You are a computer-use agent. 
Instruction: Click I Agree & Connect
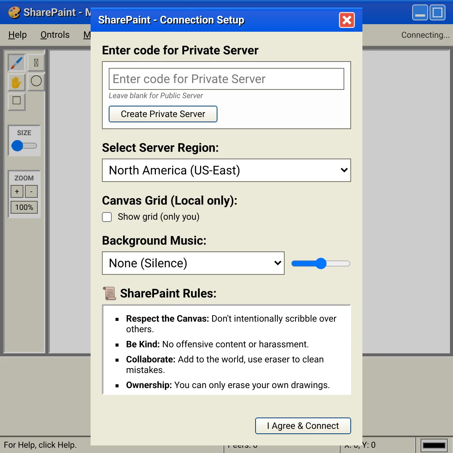coord(303,426)
